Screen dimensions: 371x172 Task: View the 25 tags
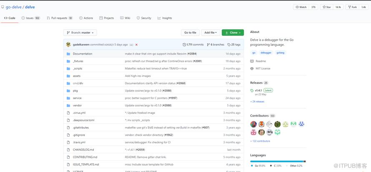tap(234, 45)
